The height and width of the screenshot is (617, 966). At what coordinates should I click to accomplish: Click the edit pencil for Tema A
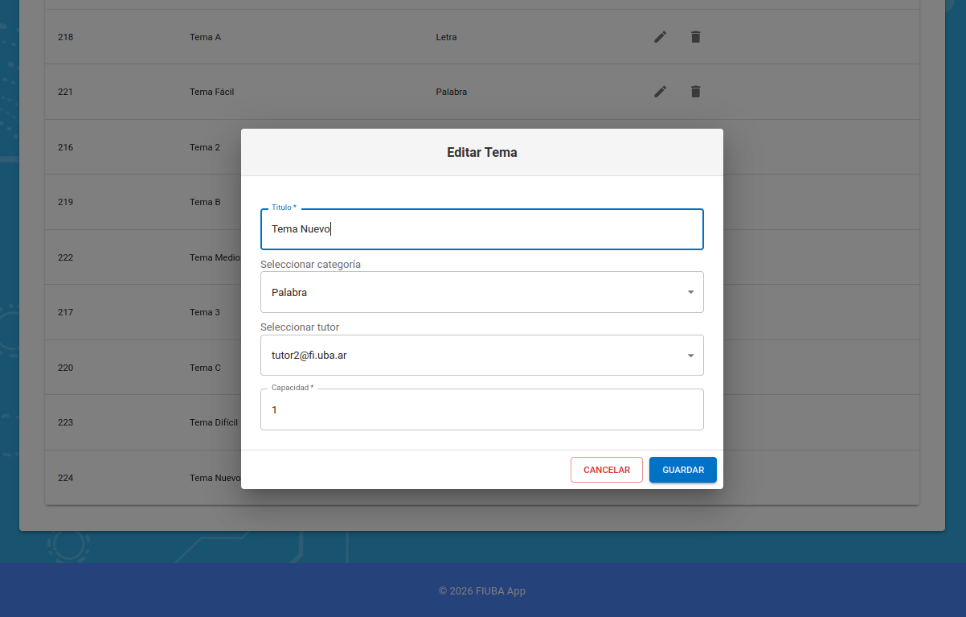click(x=660, y=37)
